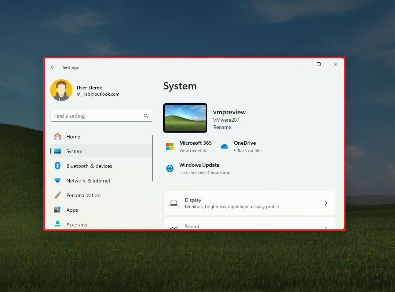Click the vmpreview desktop preview thumbnail
Image resolution: width=395 pixels, height=292 pixels.
point(185,118)
